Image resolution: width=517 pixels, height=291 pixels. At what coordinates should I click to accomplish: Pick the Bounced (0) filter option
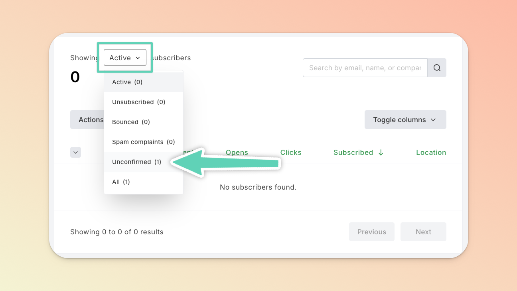click(x=131, y=122)
